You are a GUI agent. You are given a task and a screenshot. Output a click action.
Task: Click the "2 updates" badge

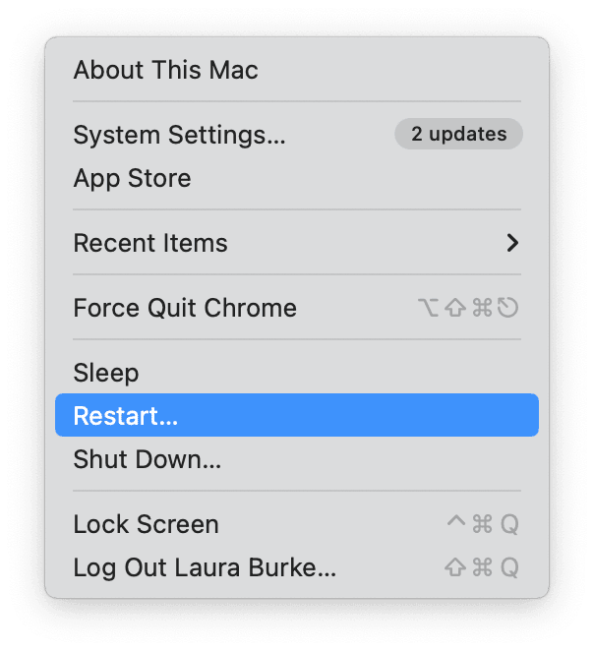(458, 135)
